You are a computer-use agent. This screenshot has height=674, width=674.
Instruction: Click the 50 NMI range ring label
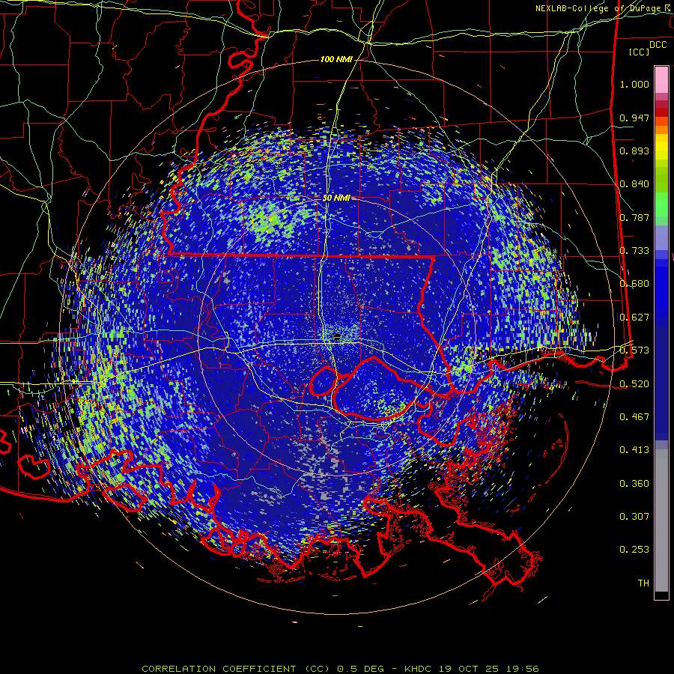336,198
